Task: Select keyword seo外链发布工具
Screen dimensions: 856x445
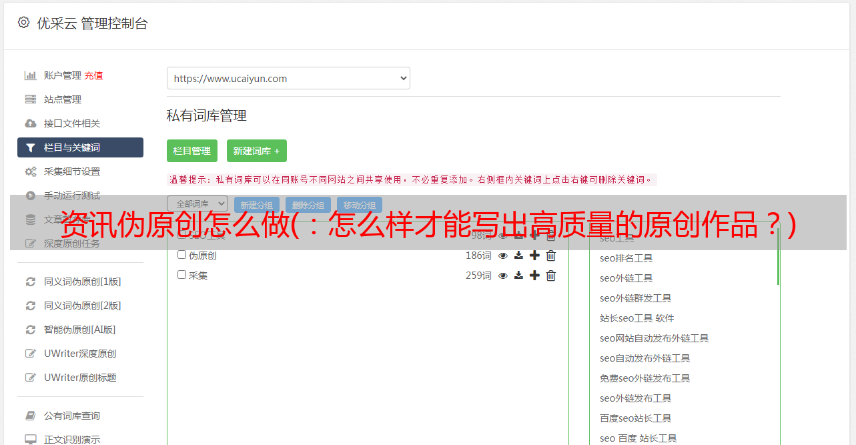Action: coord(635,398)
